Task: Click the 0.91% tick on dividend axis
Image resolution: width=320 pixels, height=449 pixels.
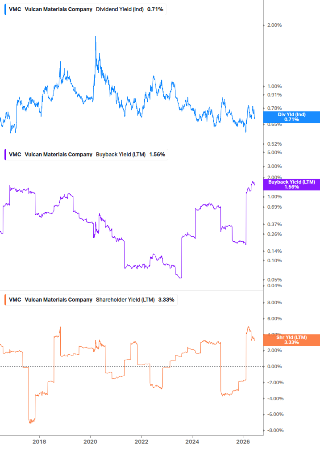Action: (274, 95)
